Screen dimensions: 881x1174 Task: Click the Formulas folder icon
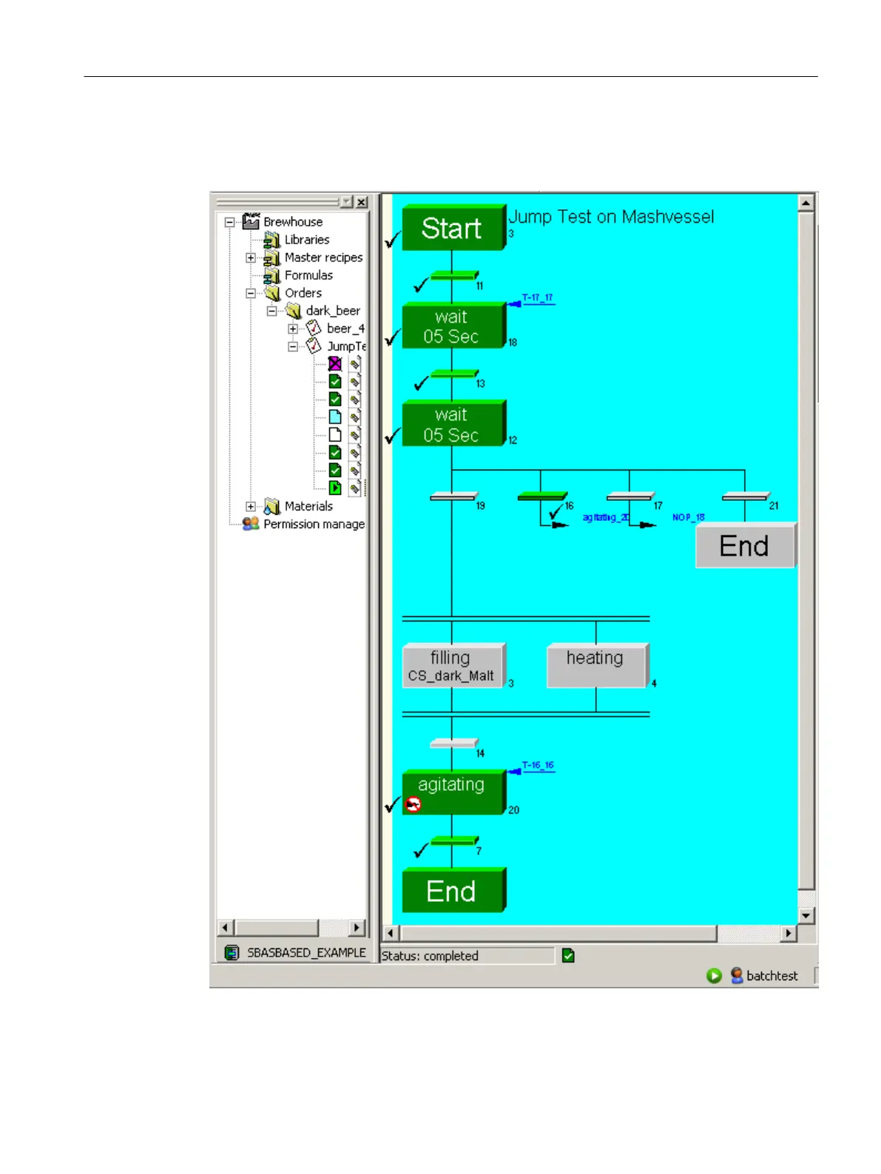tap(271, 276)
